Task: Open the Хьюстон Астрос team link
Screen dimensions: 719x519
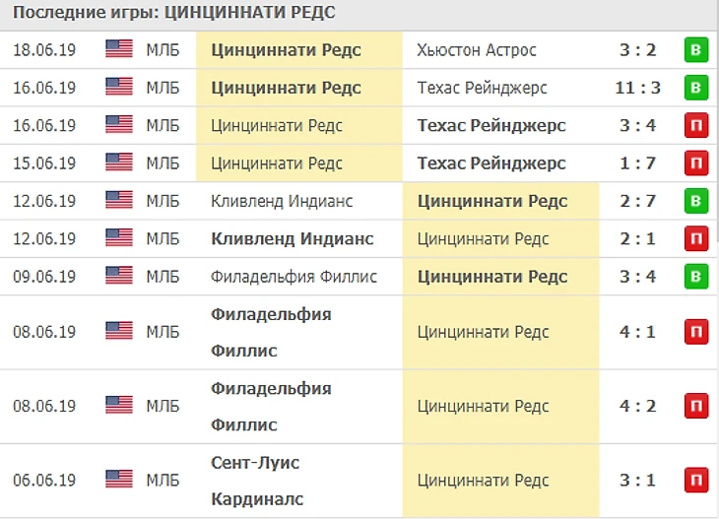Action: tap(477, 50)
